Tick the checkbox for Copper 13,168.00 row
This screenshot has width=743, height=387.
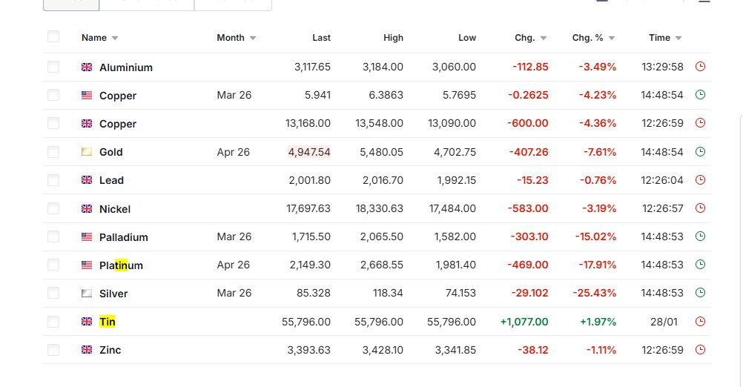tap(53, 123)
